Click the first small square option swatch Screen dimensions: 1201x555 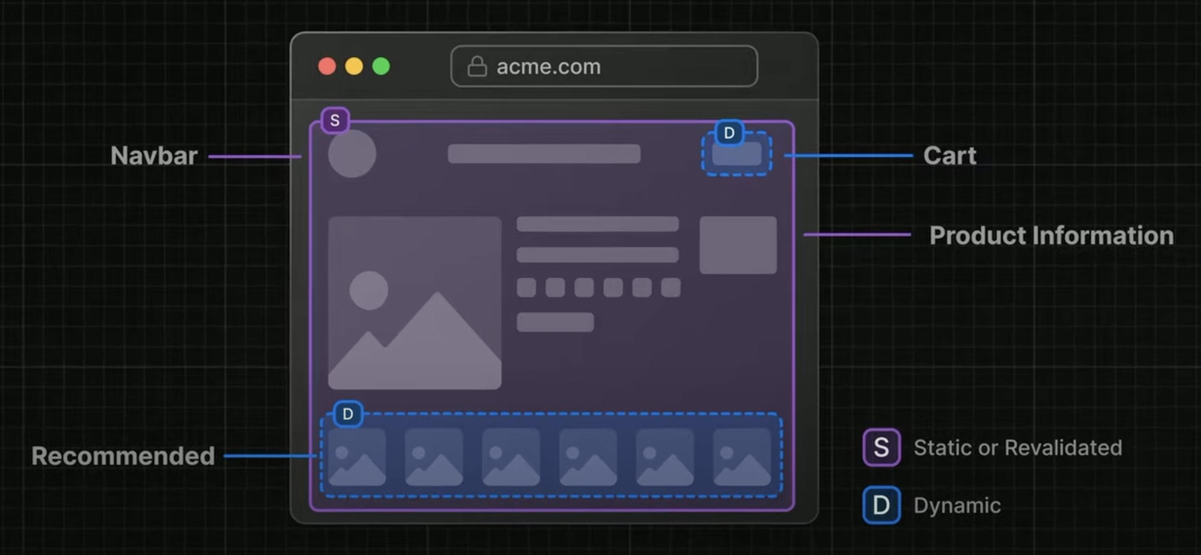click(526, 287)
